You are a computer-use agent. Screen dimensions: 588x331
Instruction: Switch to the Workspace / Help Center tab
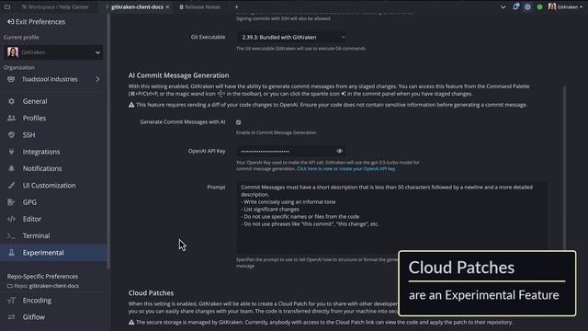click(x=55, y=6)
